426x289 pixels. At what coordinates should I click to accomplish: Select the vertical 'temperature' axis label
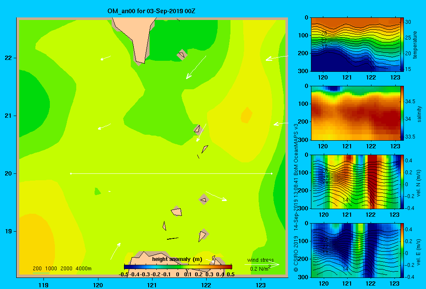pos(415,45)
